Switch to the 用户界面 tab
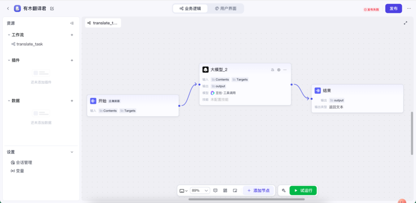This screenshot has height=203, width=416. 225,8
